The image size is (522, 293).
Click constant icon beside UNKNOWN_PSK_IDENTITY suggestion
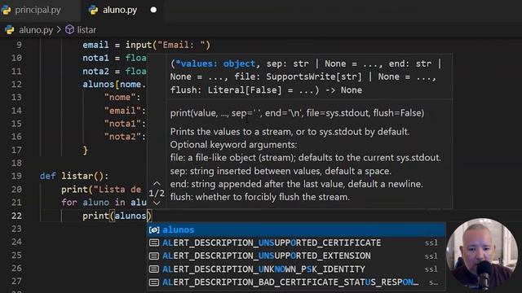[154, 269]
